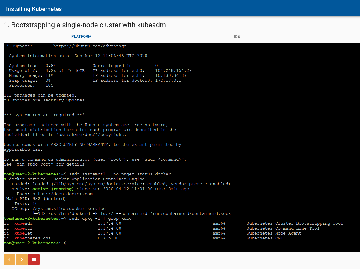This screenshot has width=360, height=269.
Task: Click the 'docker.service - Docker Application Container Engine' line
Action: pyautogui.click(x=74, y=179)
